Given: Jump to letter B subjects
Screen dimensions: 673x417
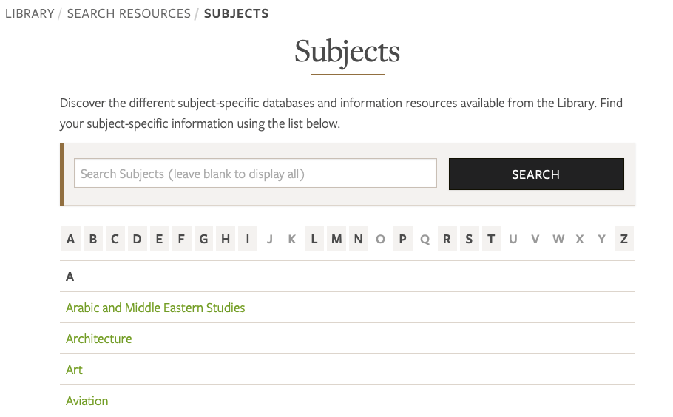Looking at the screenshot, I should pyautogui.click(x=93, y=239).
